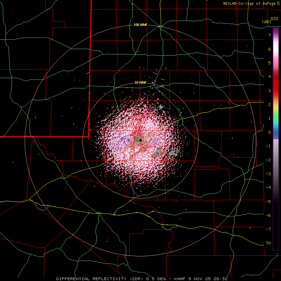Click the -7 dB tick label on the color scale
Viewport: 281px width, 281px height.
pyautogui.click(x=268, y=229)
